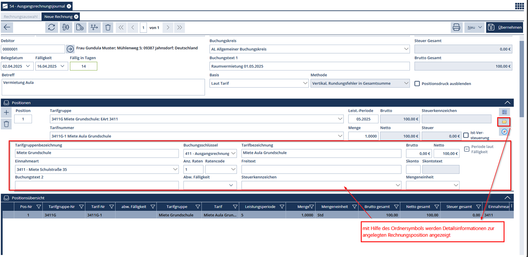The height and width of the screenshot is (257, 528).
Task: Click the trash icon in top toolbar
Action: (108, 27)
